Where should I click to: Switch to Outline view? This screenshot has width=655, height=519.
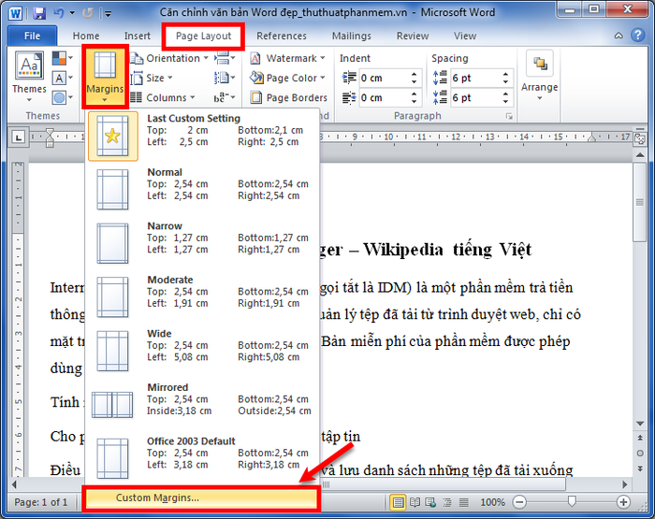pyautogui.click(x=448, y=502)
